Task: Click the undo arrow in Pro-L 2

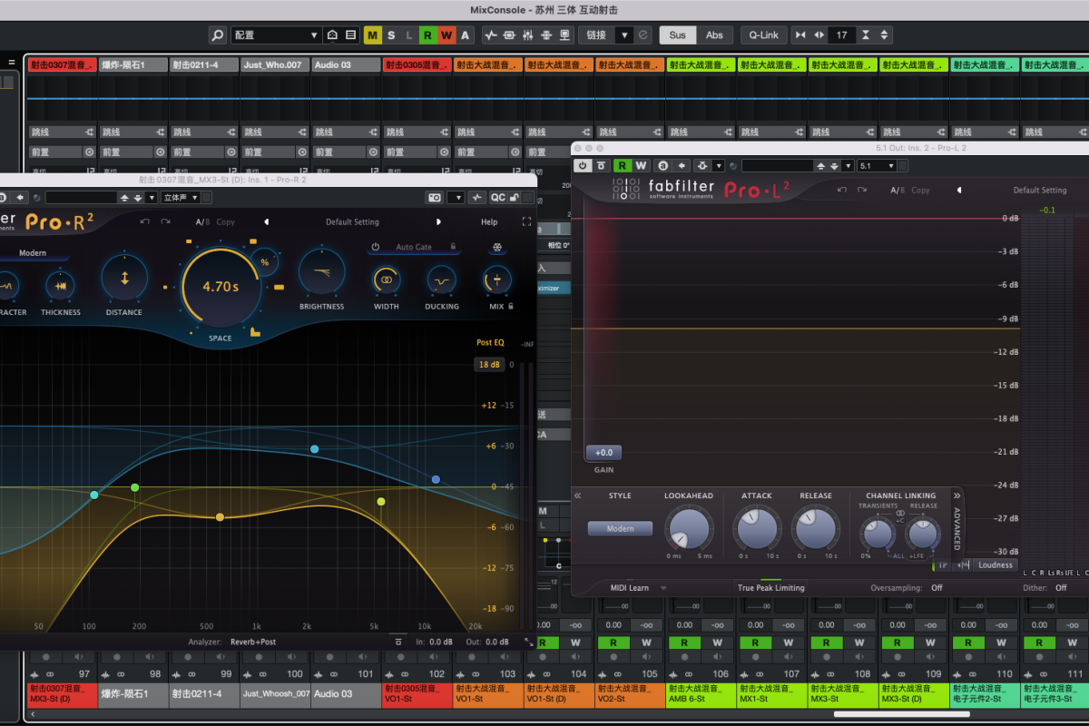Action: pos(842,191)
